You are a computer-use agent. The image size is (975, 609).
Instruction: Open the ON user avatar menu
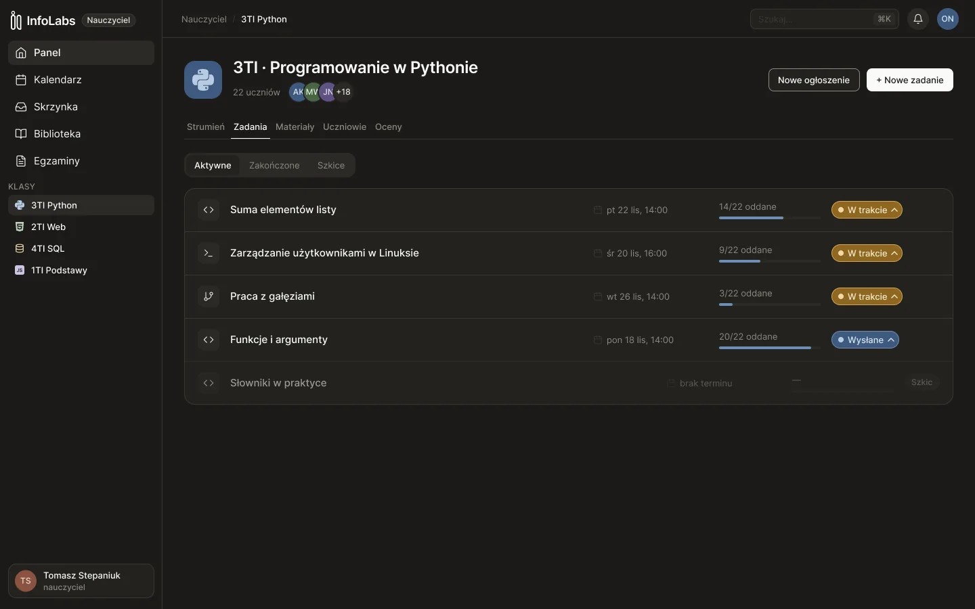pyautogui.click(x=948, y=19)
